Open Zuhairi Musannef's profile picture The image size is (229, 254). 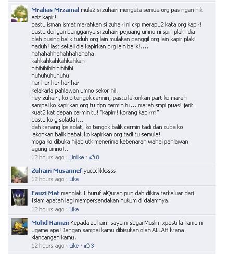tap(19, 175)
